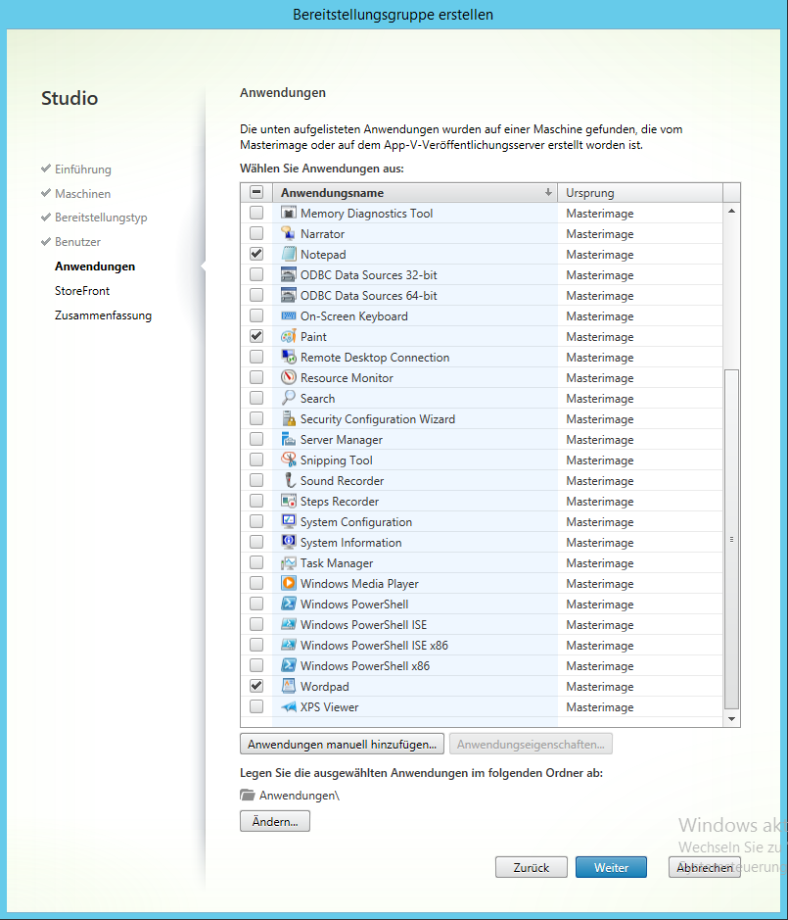
Task: Go back with the Zurück button
Action: click(532, 867)
